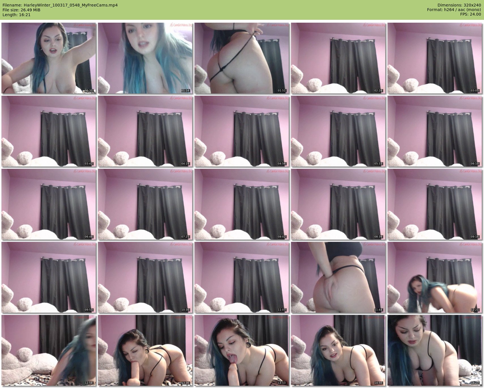Click the frame marked 04:19
The height and width of the screenshot is (388, 484).
click(145, 131)
